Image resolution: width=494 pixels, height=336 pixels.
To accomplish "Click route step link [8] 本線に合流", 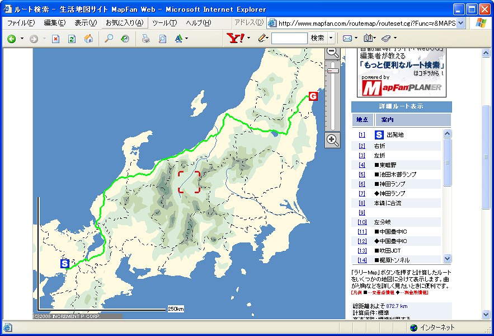I will click(x=361, y=203).
